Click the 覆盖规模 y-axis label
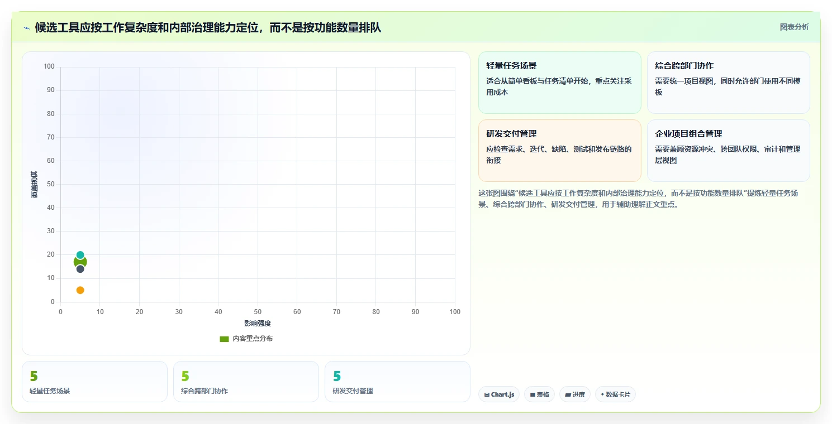The height and width of the screenshot is (424, 832). click(34, 184)
